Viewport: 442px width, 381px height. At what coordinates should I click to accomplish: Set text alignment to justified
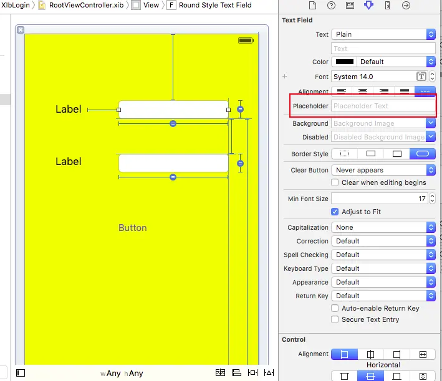pos(405,92)
